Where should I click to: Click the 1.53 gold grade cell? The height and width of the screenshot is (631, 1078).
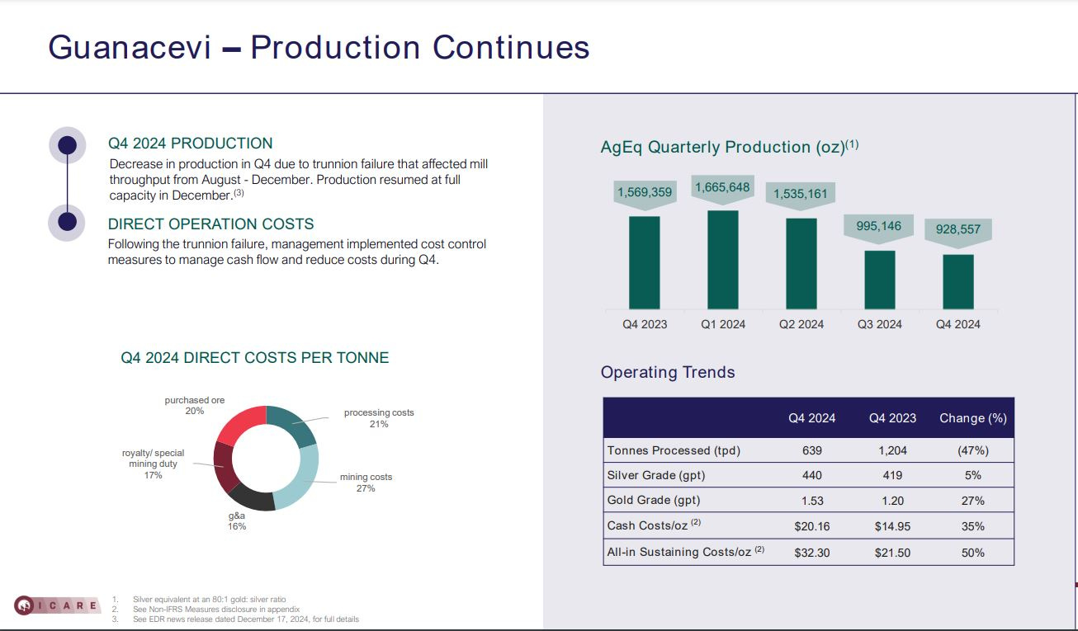811,501
